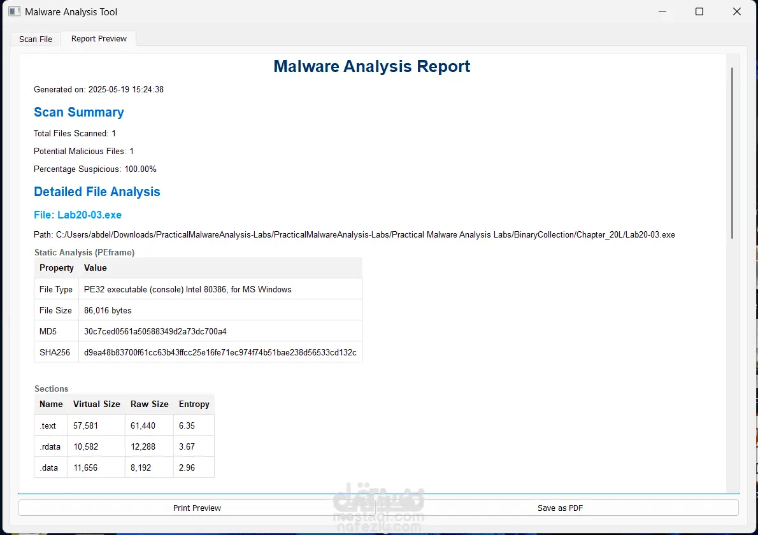Click the Raw Size column header

(x=150, y=404)
